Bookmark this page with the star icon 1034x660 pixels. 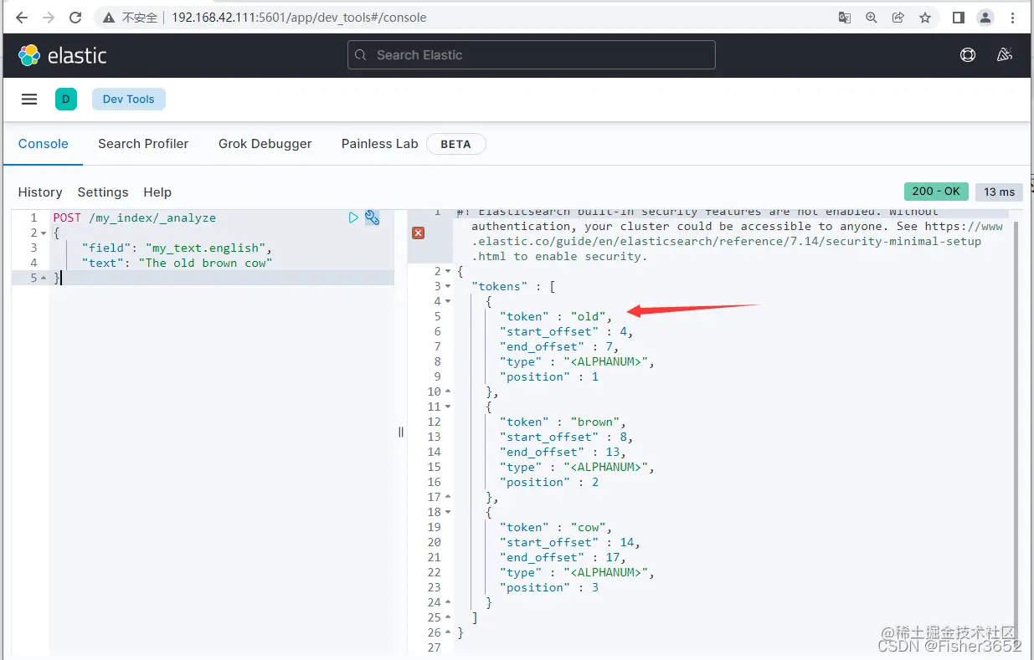click(x=925, y=17)
